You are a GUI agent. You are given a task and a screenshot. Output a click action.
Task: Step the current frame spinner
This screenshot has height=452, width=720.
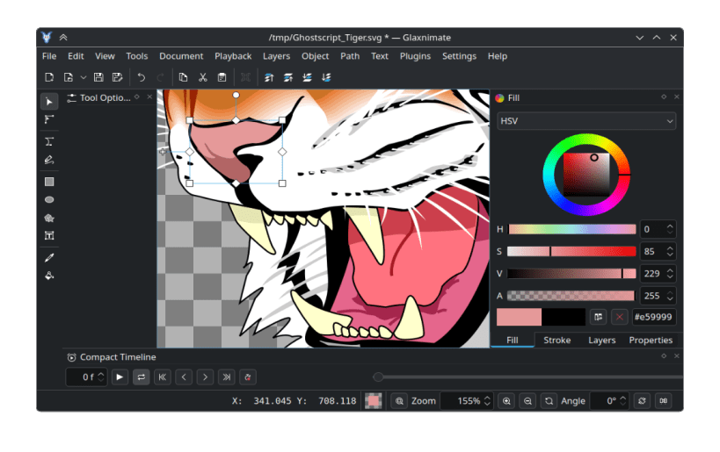tap(101, 377)
